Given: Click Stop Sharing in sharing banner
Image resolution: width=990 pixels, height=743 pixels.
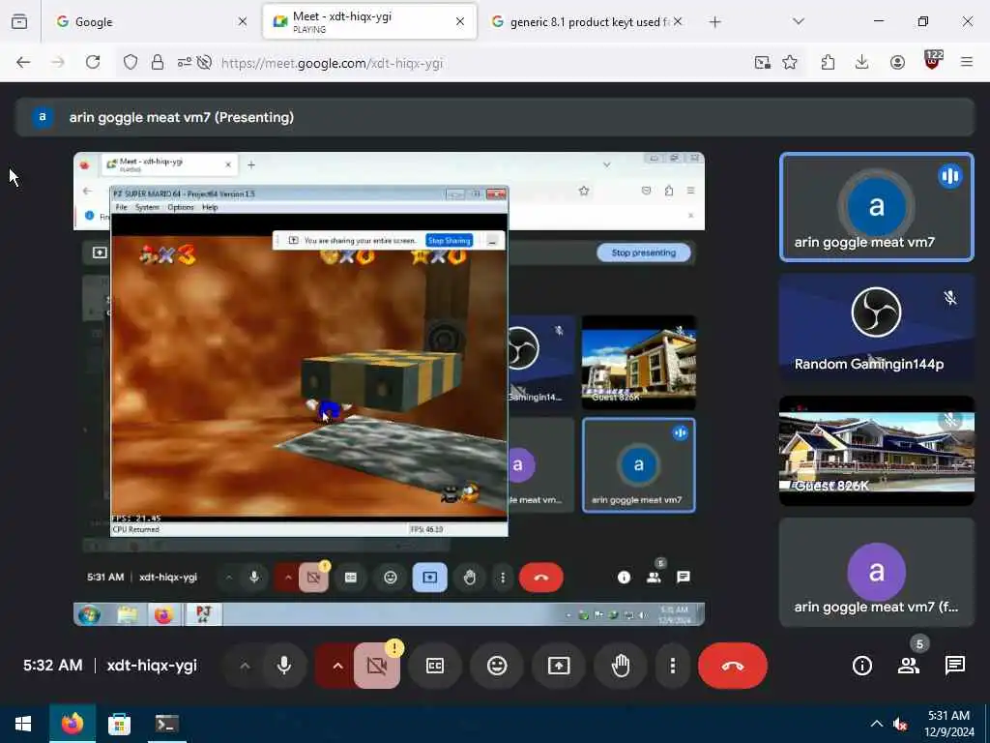Looking at the screenshot, I should 449,240.
